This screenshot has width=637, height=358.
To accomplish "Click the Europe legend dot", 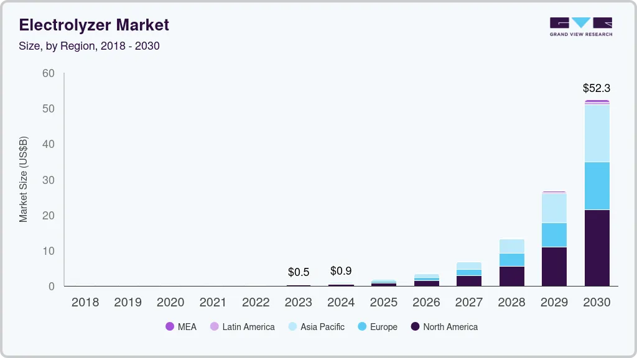I will (x=362, y=327).
